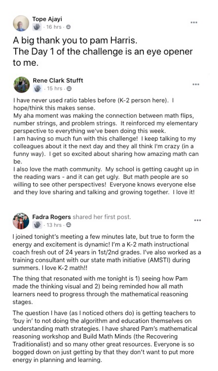Image resolution: width=218 pixels, height=371 pixels.
Task: Click the Fadra Rogers author name
Action: point(51,217)
